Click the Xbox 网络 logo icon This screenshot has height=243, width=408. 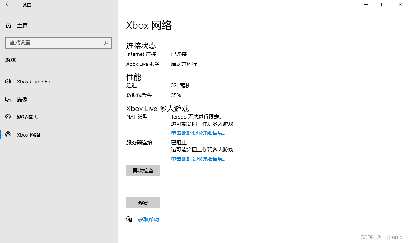coord(8,135)
